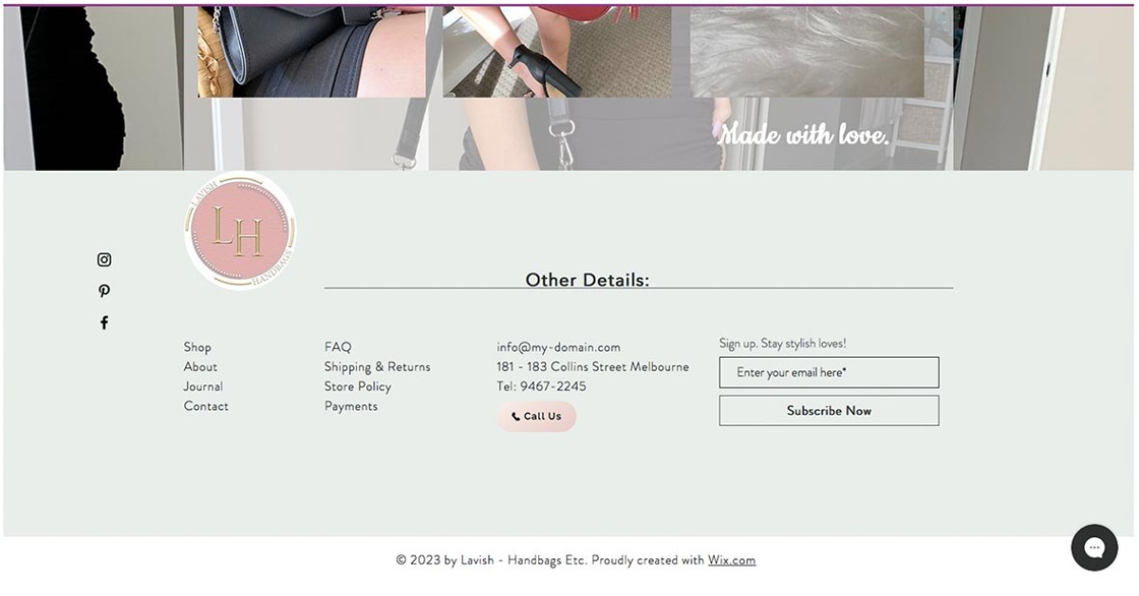Open the About page link
The width and height of the screenshot is (1139, 596).
click(200, 367)
